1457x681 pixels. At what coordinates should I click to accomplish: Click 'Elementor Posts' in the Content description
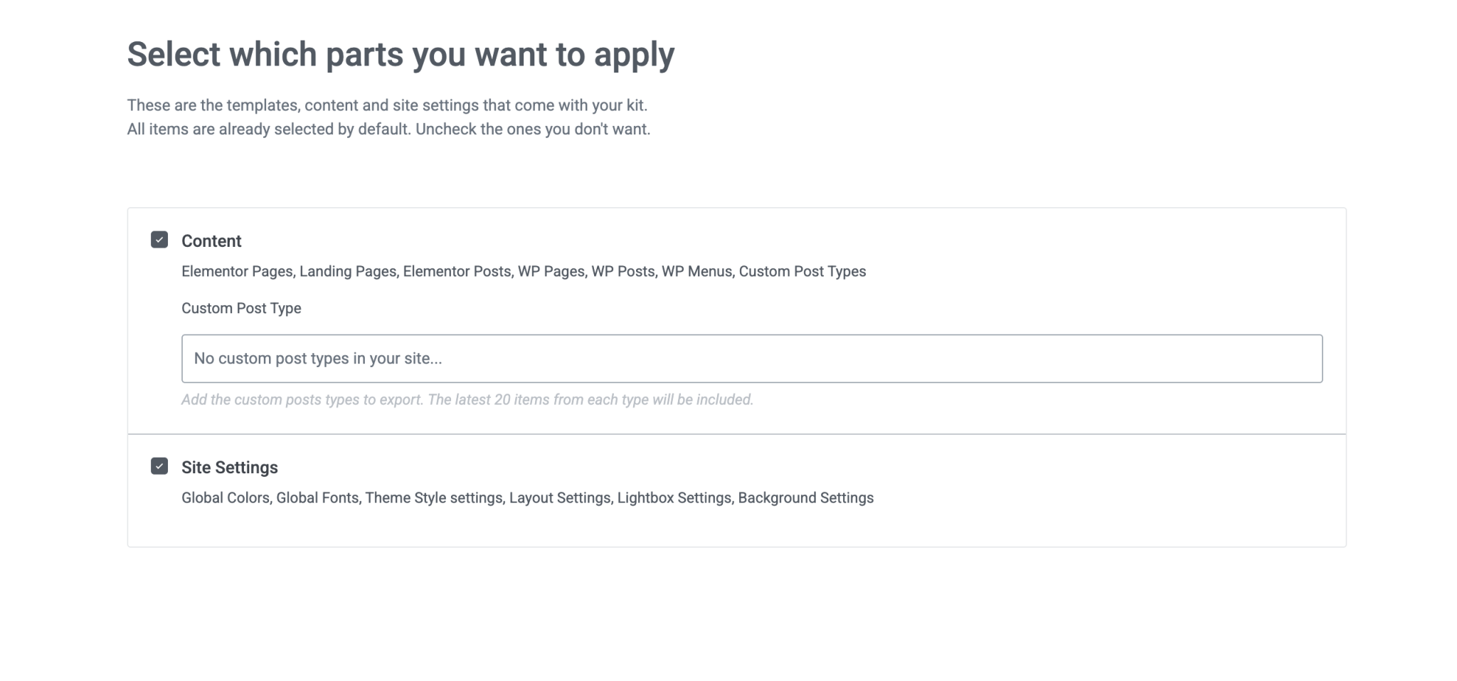click(x=457, y=272)
